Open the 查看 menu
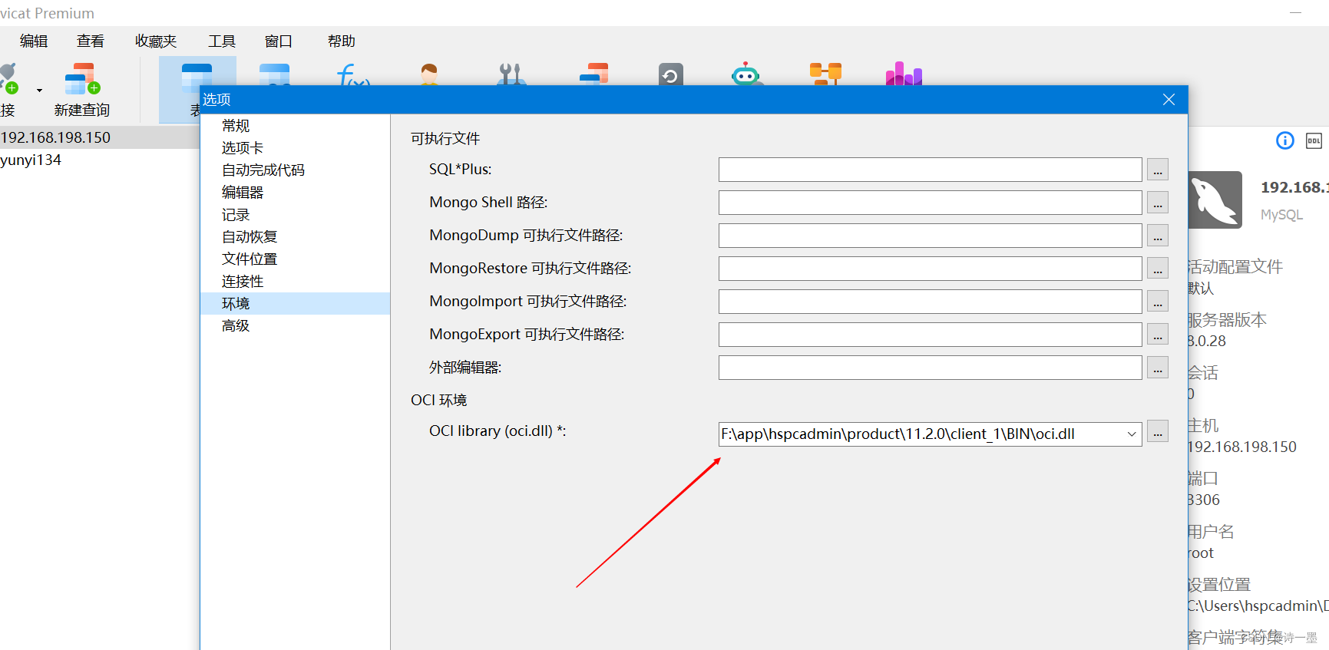This screenshot has width=1329, height=650. point(91,41)
